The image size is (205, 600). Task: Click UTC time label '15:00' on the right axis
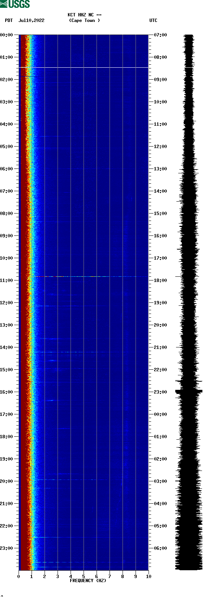pyautogui.click(x=160, y=214)
